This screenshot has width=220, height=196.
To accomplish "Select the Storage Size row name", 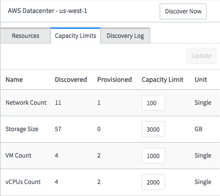I will tap(22, 129).
